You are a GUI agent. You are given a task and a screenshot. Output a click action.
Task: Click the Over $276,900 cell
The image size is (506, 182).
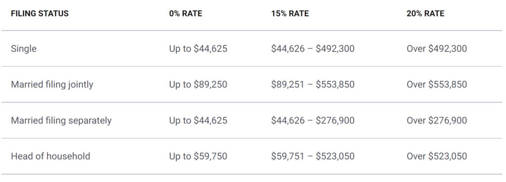[437, 121]
